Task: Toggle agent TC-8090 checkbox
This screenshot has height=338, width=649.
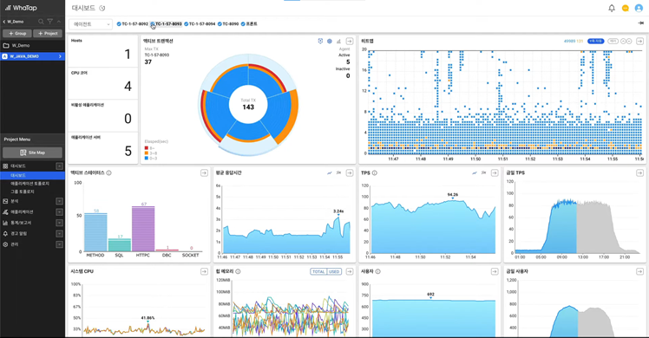Action: pyautogui.click(x=220, y=24)
